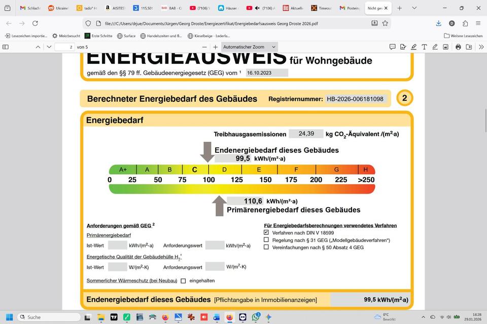Viewport: 487px width, 324px height.
Task: Open the list all tabs dropdown
Action: pyautogui.click(x=414, y=8)
